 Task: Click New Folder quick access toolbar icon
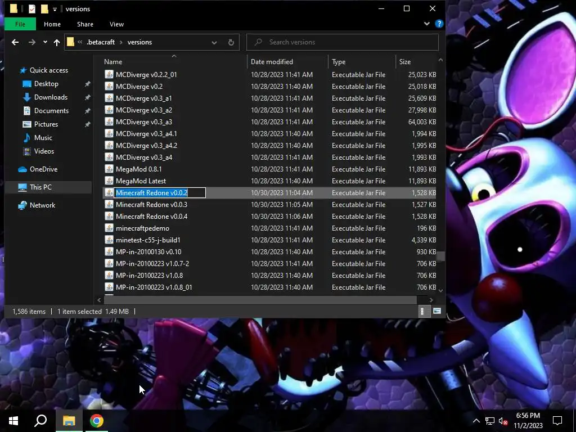coord(44,9)
